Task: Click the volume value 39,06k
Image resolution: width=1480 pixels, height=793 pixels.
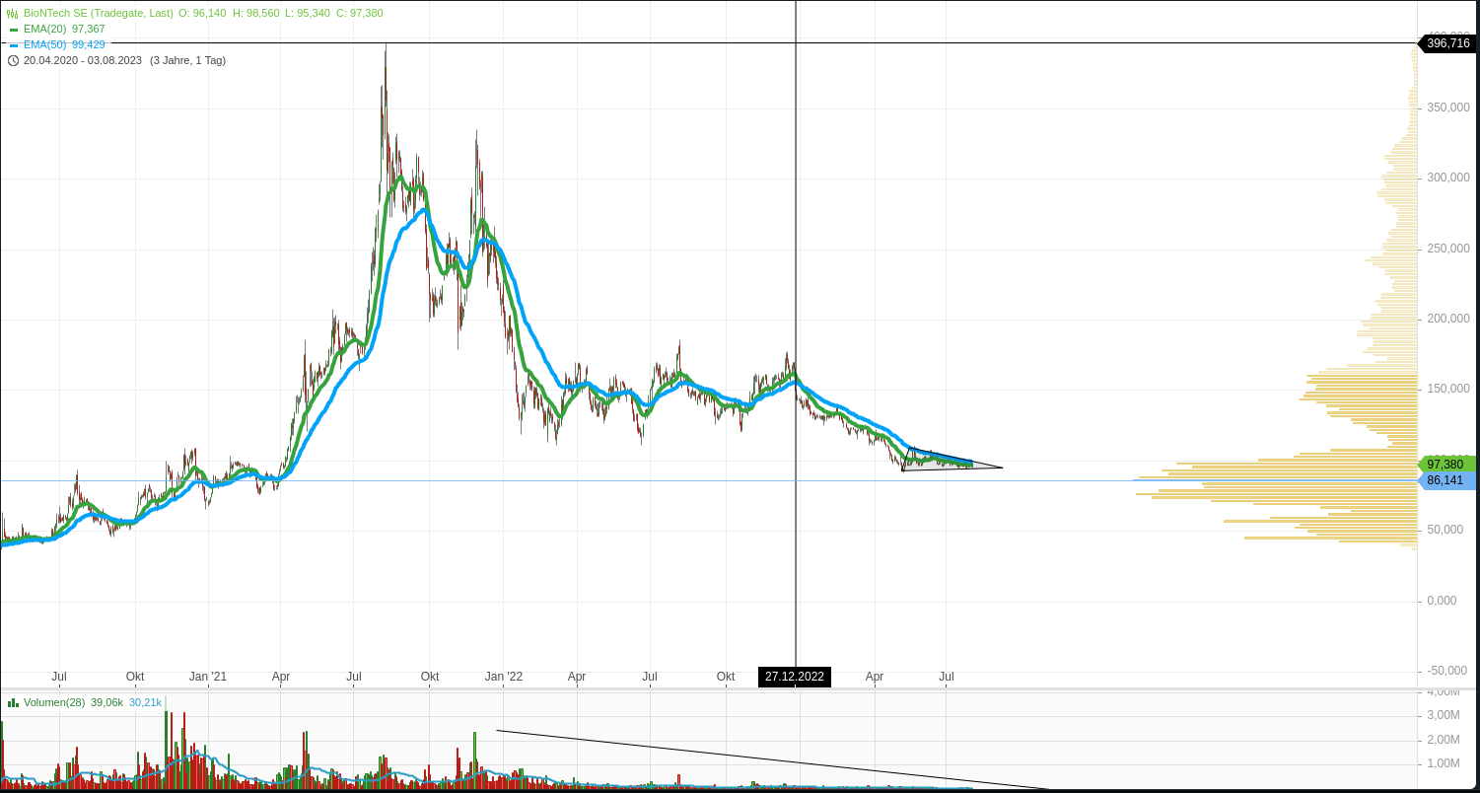Action: [x=106, y=702]
